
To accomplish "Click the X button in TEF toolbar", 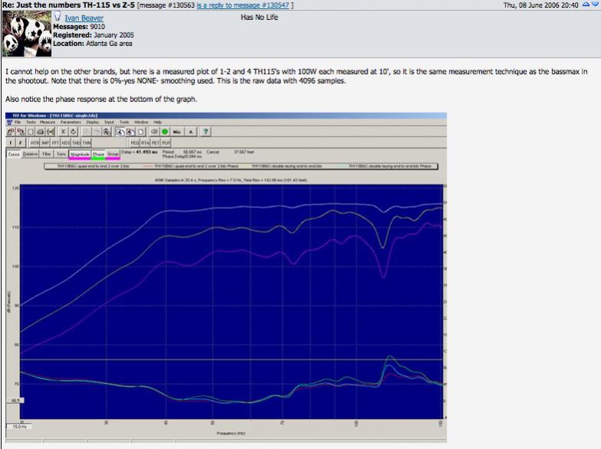I will pos(63,132).
